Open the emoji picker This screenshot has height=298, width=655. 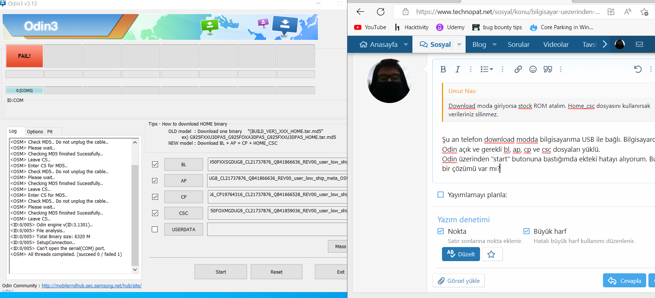point(533,69)
